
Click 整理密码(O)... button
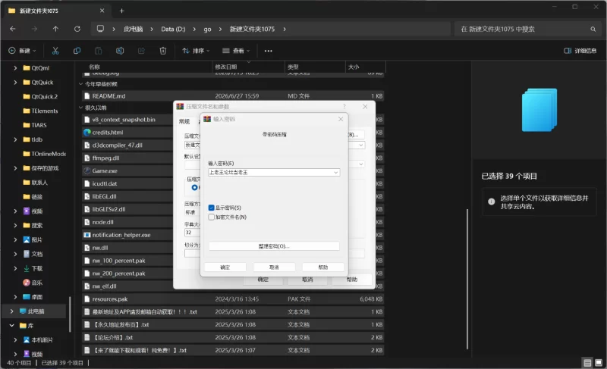pos(274,246)
